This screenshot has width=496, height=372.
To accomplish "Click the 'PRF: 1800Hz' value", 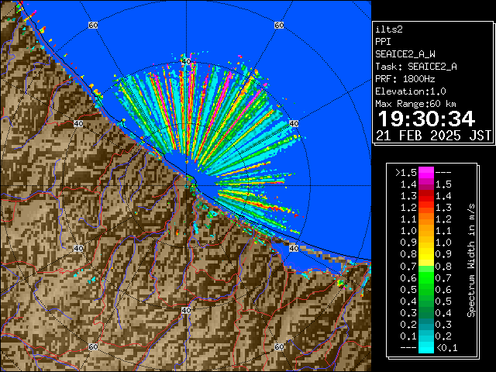I will 405,79.
